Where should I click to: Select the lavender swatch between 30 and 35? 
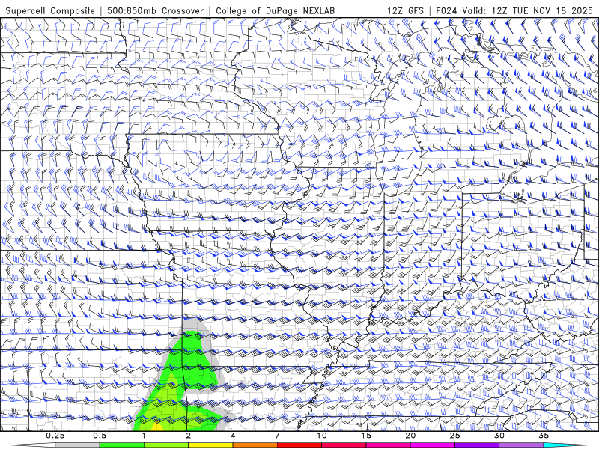(x=521, y=445)
